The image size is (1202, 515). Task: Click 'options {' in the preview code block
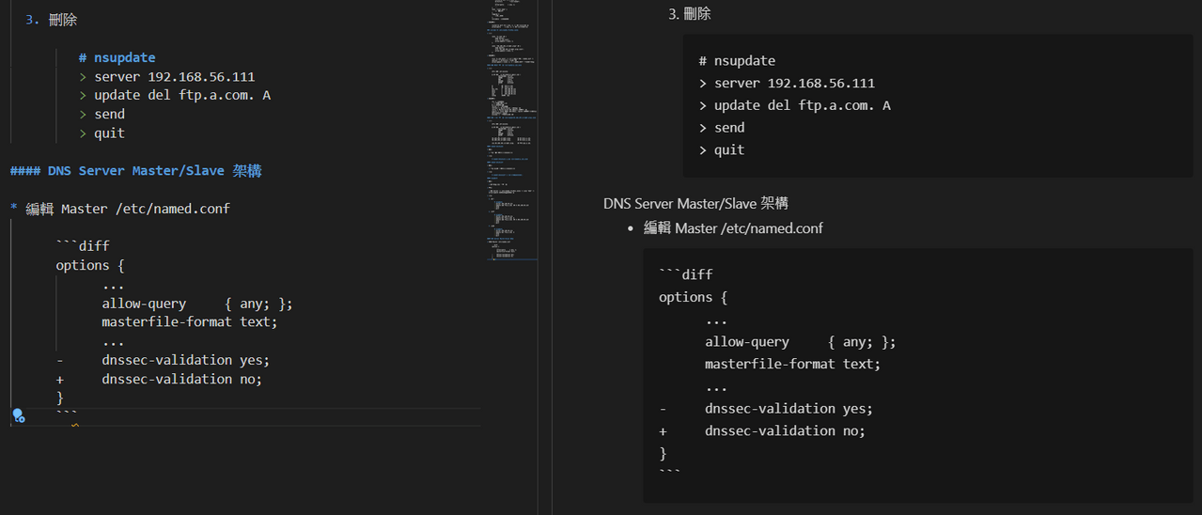click(x=694, y=297)
